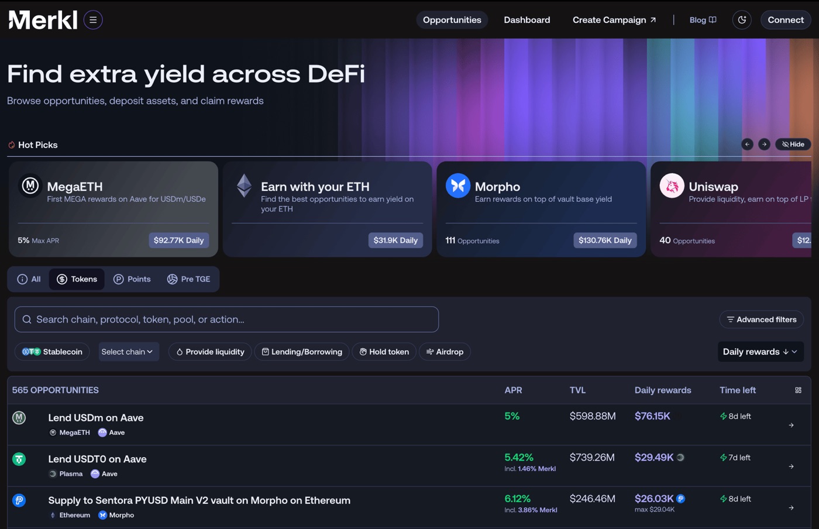Screen dimensions: 819x529
Task: Focus the opportunities search field
Action: pos(226,320)
